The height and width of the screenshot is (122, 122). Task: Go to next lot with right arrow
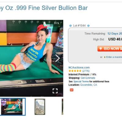point(88,26)
